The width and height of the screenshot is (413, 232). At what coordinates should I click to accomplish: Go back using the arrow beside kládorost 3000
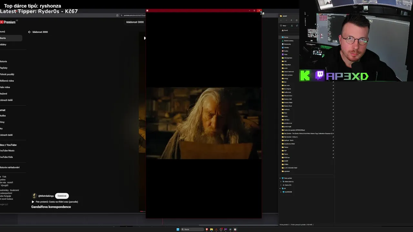pos(29,32)
